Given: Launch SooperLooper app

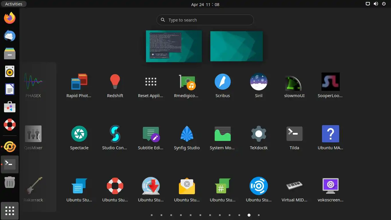Looking at the screenshot, I should click(x=330, y=85).
